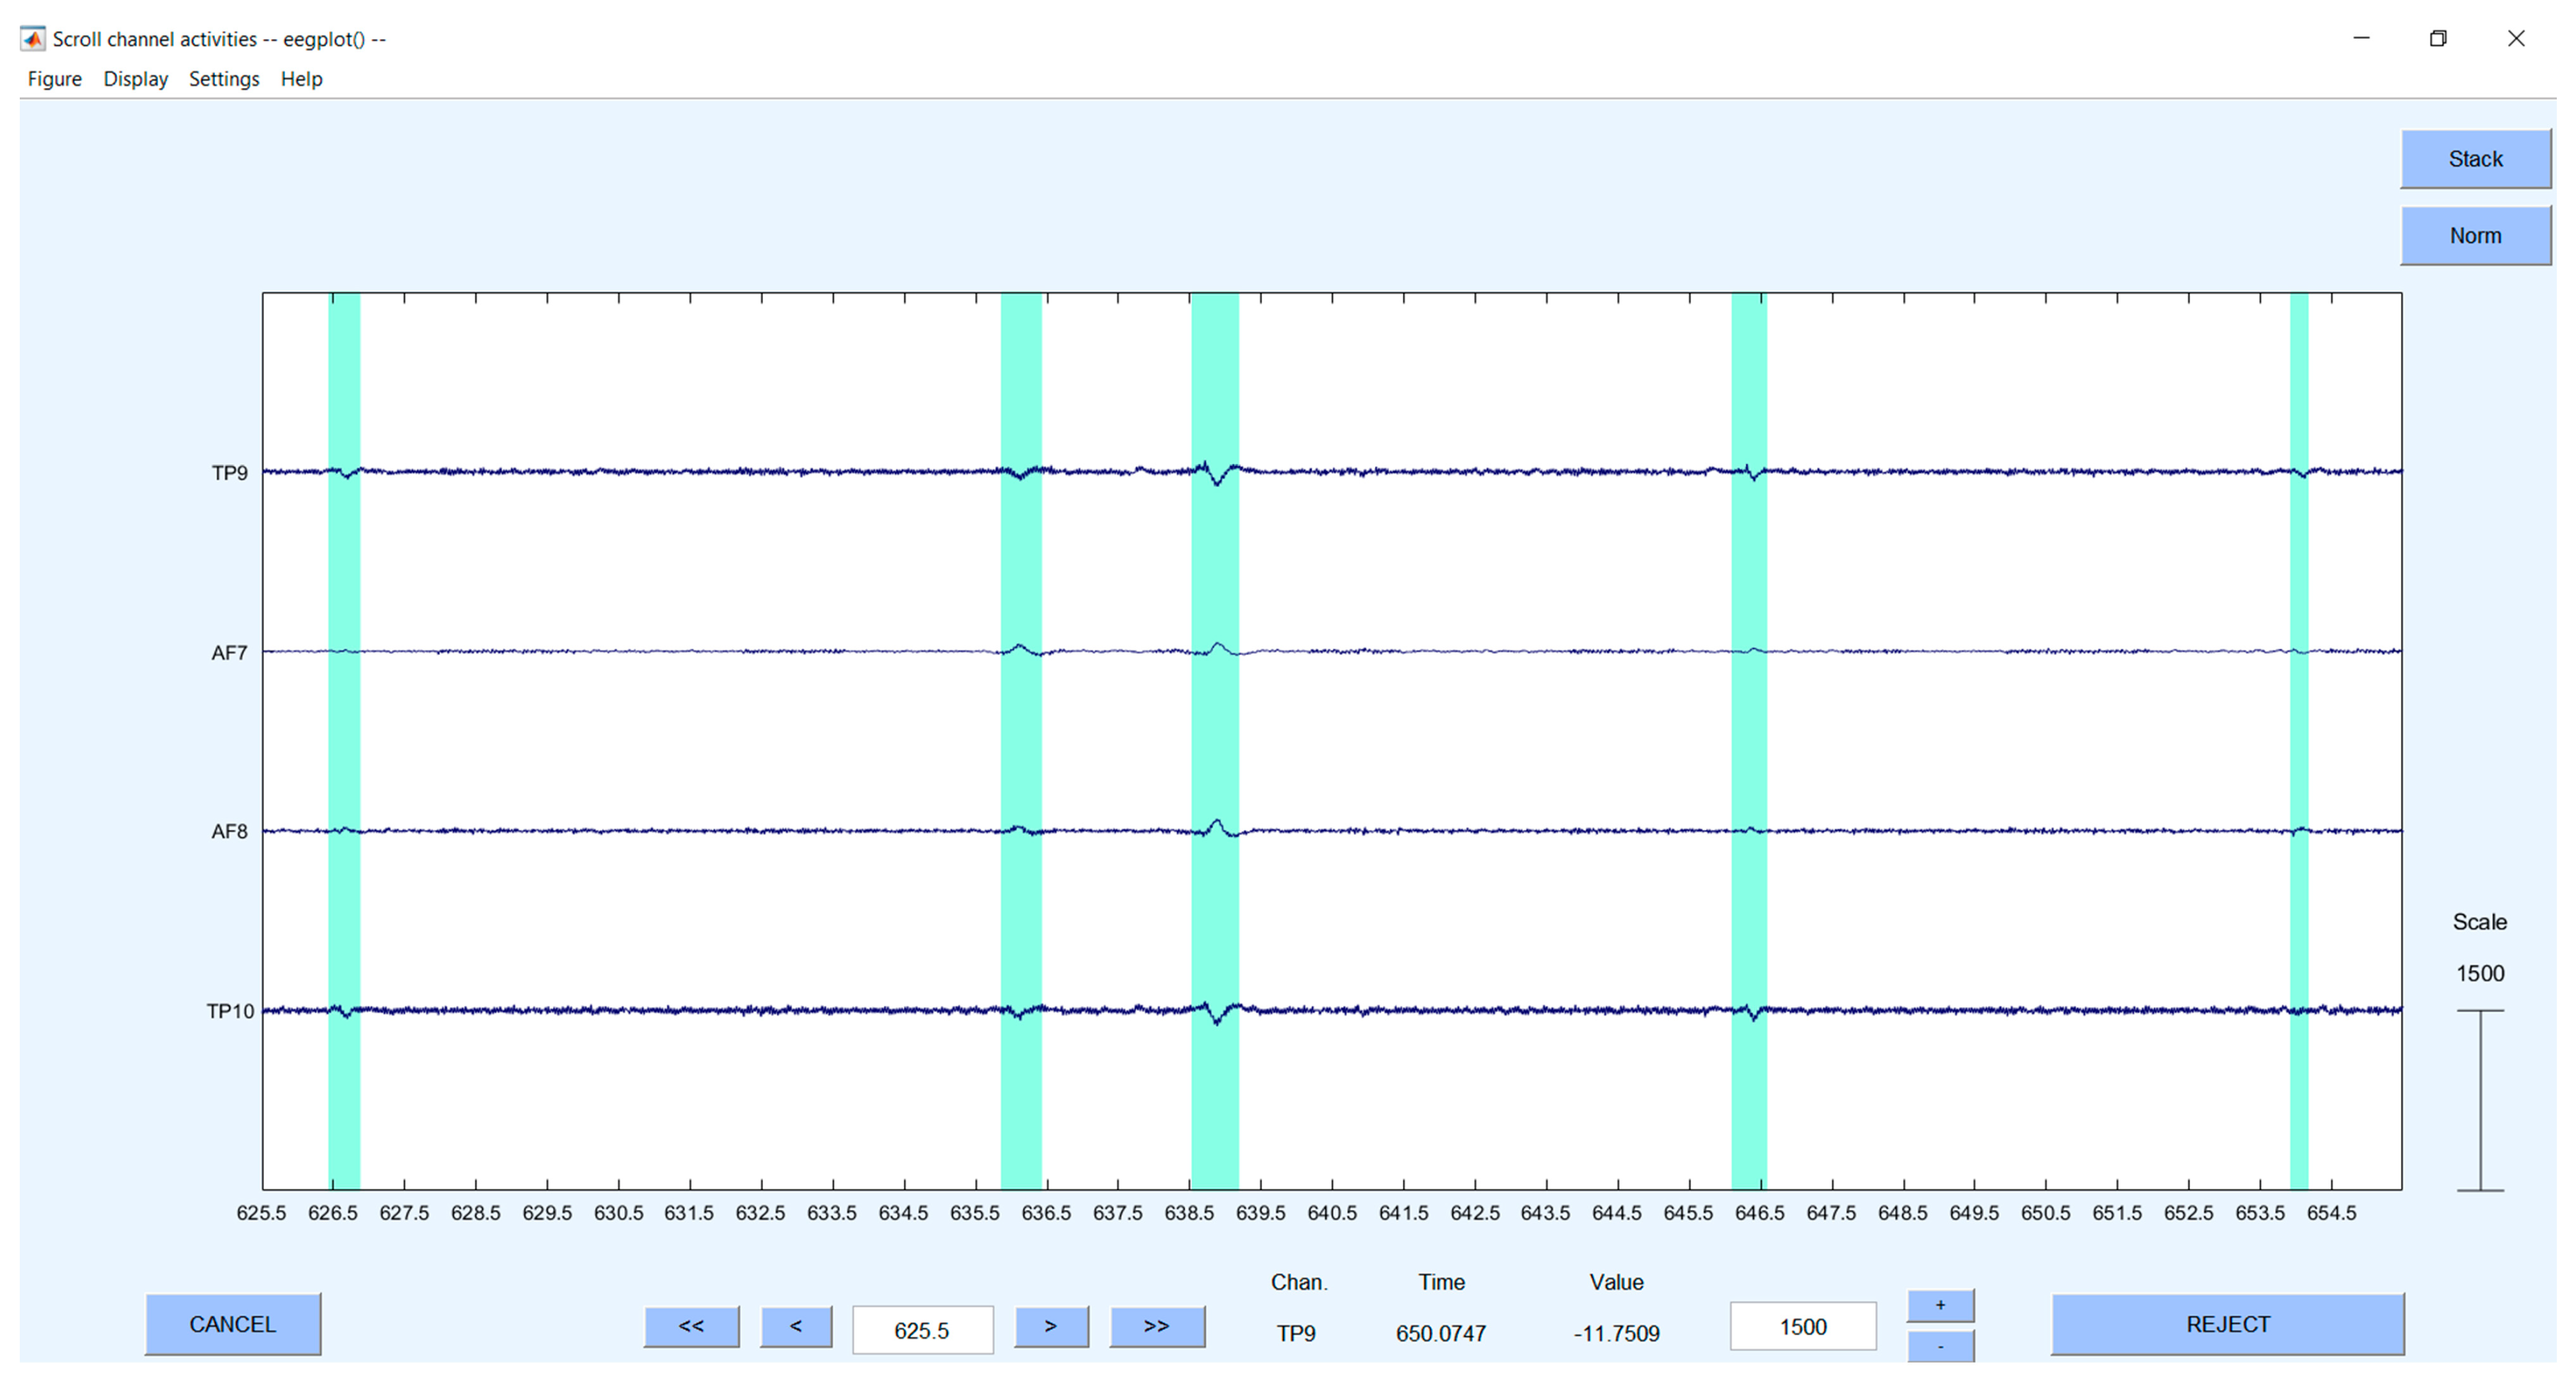This screenshot has height=1376, width=2576.
Task: Switch channels to Stack display mode
Action: tap(2476, 158)
